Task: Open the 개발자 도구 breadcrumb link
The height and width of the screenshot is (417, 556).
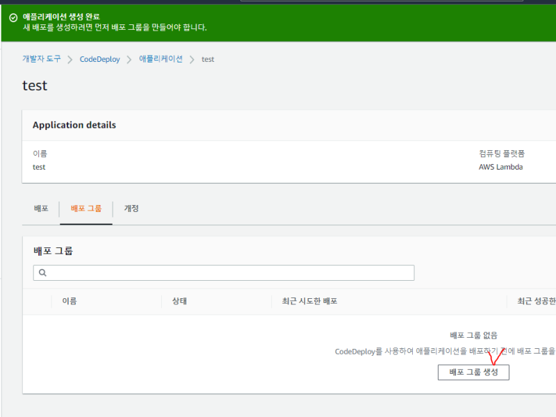Action: pos(42,59)
